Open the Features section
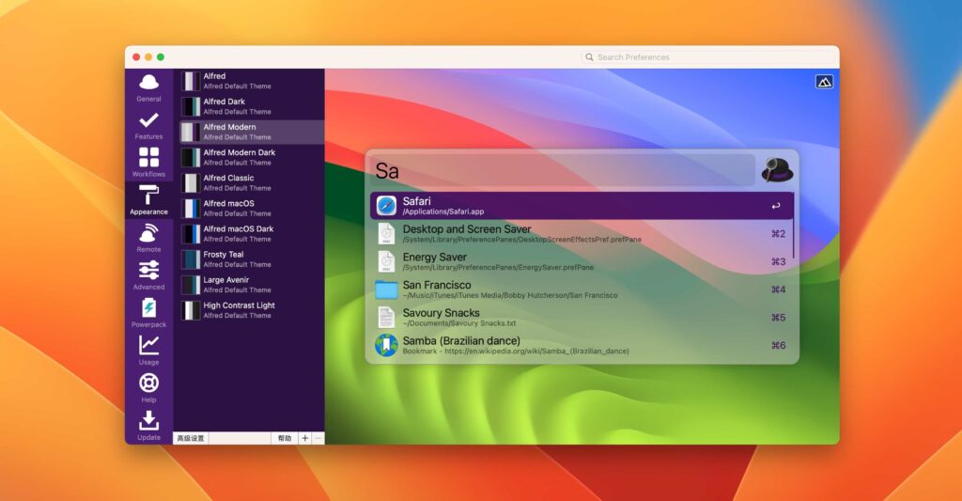Screen dimensions: 962x501 (148, 124)
